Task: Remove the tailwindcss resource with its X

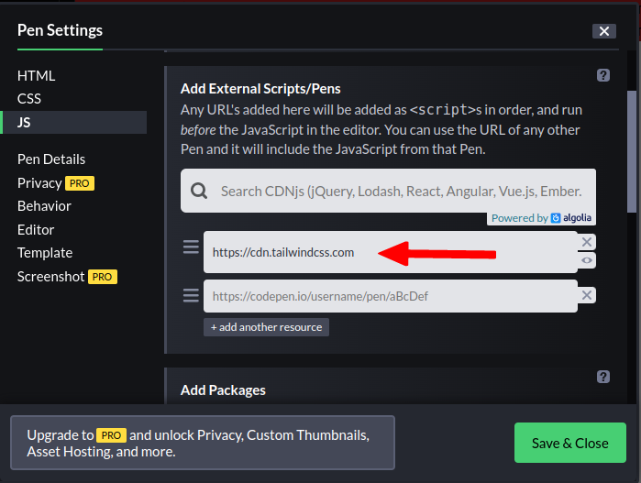Action: tap(587, 242)
